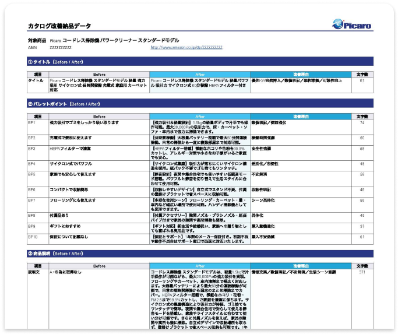
Task: Select the row label BP3
Action: 38,153
